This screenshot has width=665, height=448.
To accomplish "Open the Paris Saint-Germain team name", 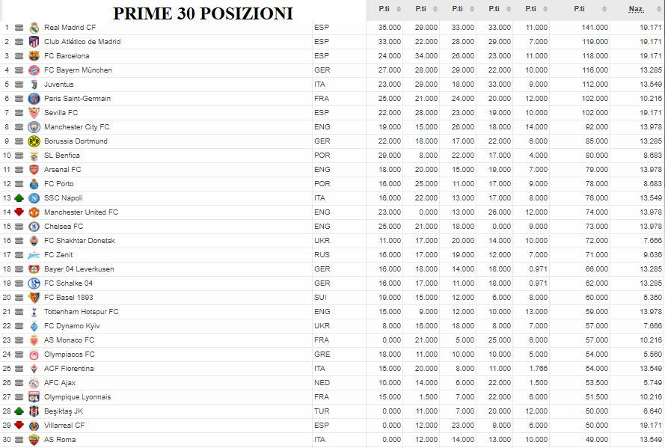I will tap(77, 98).
